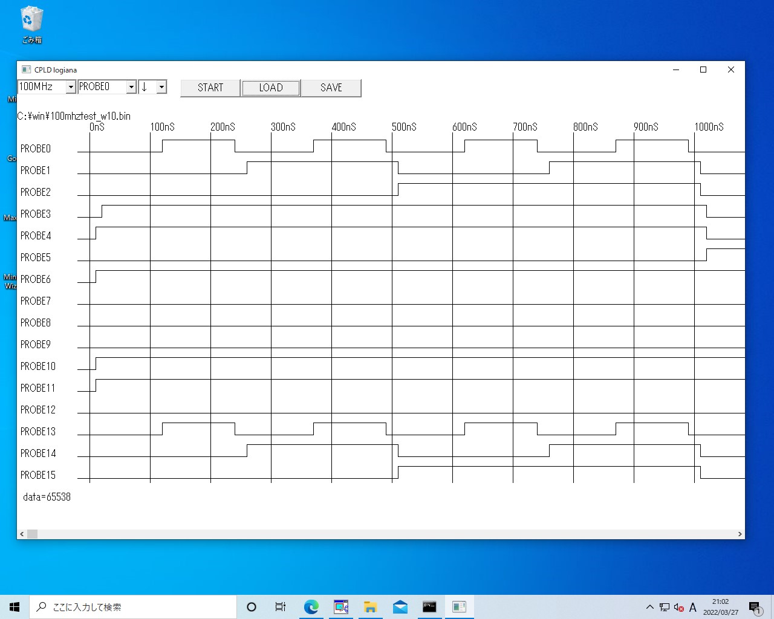Open the notification center icon

pos(754,607)
